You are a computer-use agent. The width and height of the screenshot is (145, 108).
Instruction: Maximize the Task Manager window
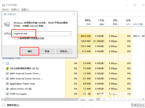coord(135,5)
